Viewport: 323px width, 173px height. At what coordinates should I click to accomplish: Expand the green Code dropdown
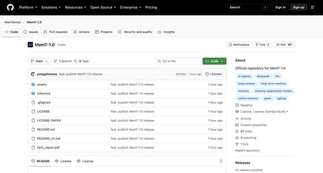point(214,61)
